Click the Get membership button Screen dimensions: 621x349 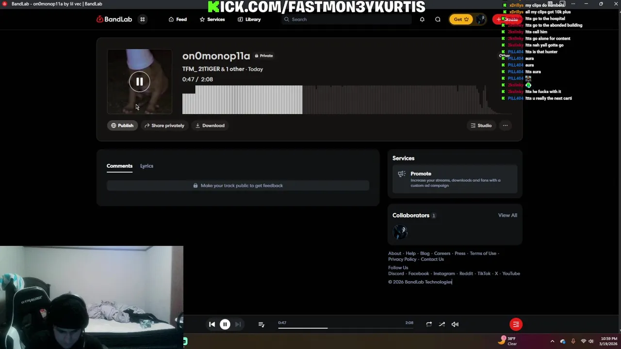(x=461, y=19)
